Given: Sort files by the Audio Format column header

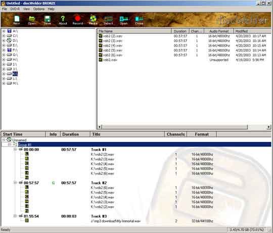Looking at the screenshot, I should [219, 31].
